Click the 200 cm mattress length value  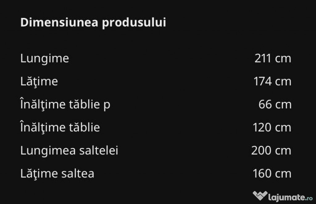[271, 150]
